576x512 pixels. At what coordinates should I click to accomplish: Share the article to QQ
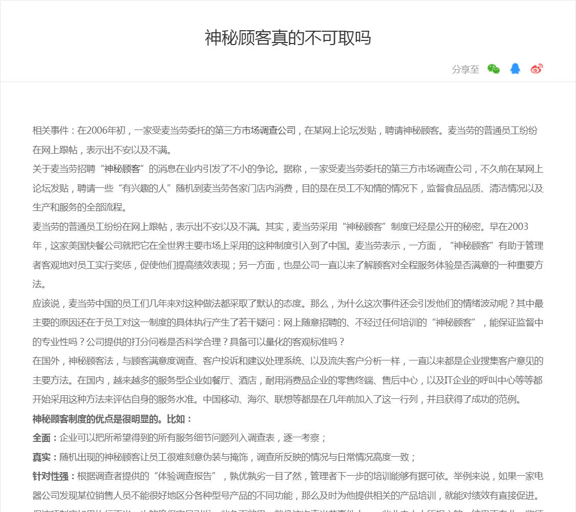point(515,69)
